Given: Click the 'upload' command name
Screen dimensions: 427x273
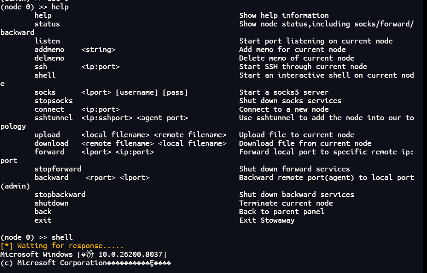Looking at the screenshot, I should point(47,135).
